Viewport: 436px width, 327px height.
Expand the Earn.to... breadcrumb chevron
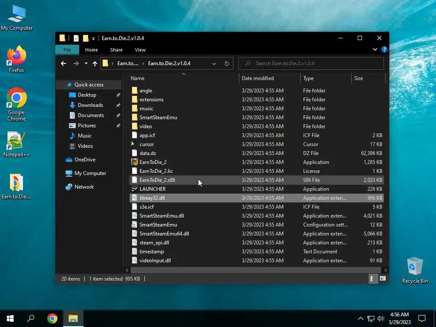click(x=143, y=63)
